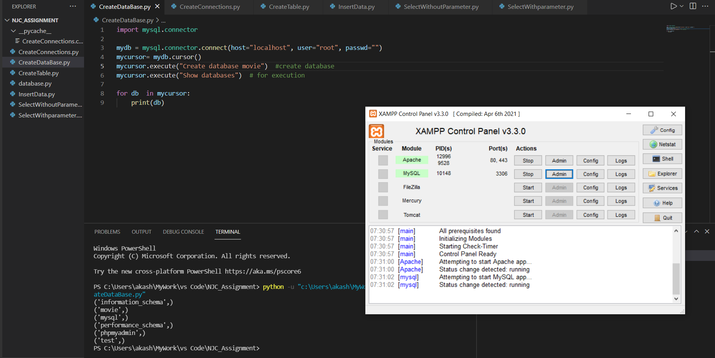Collapse the __pycache__ folder
Screen dimensions: 715x358
[13, 31]
